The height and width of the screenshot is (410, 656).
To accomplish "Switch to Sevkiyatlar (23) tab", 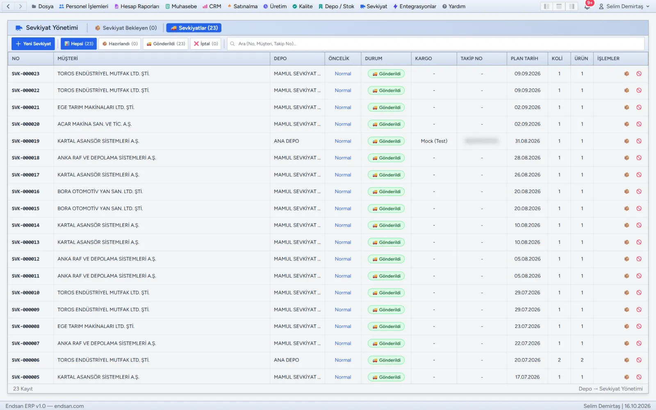I will (x=194, y=28).
